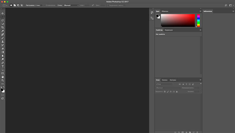This screenshot has width=235, height=133.
Task: Click the new adjustment layer icon
Action: pos(186,132)
